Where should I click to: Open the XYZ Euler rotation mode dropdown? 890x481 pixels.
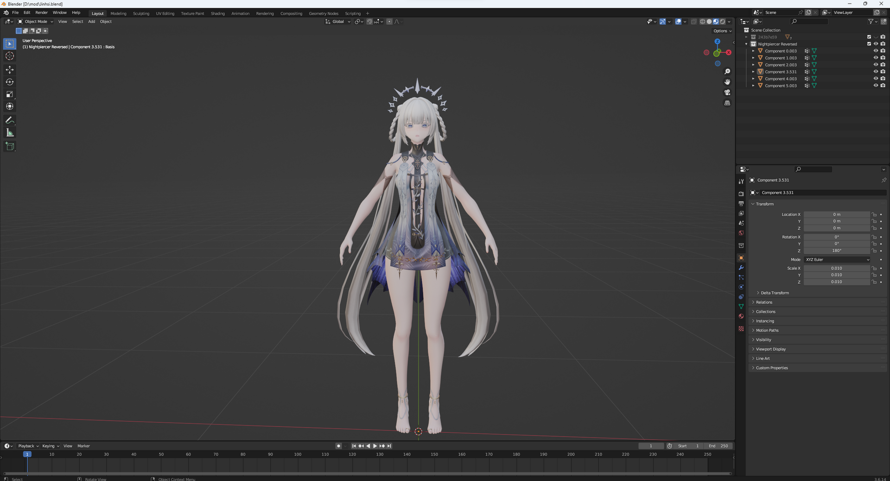click(837, 260)
